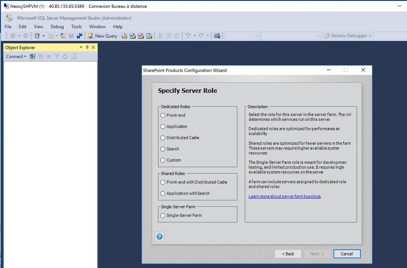Pin the Object Explorer panel with pushpin
407x268 pixels.
click(87, 47)
